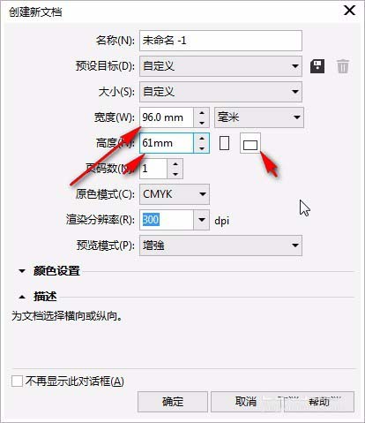The image size is (365, 423).
Task: Open the CMYK color mode dropdown
Action: coord(175,194)
